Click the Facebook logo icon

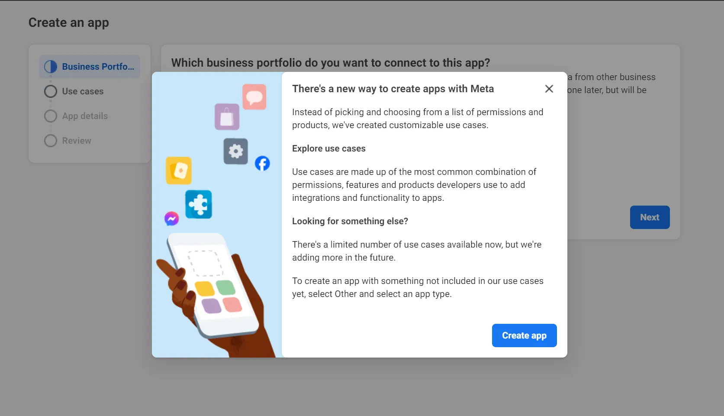262,164
